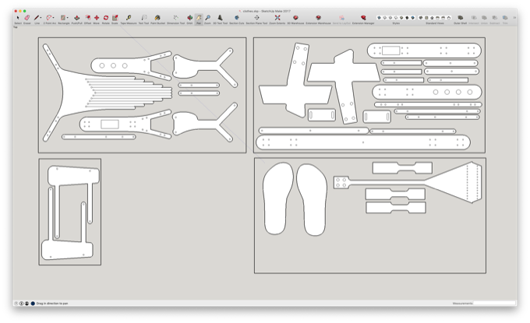This screenshot has width=530, height=323.
Task: Open the Rectangle tool dropdown arrow
Action: [x=67, y=18]
